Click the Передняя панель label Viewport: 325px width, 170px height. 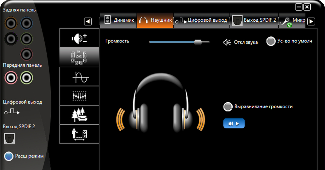coord(22,65)
